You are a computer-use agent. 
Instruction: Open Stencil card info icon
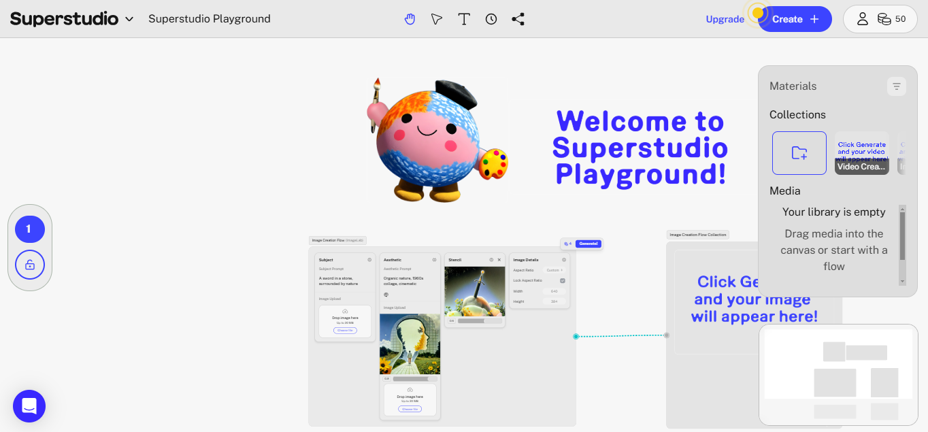[491, 260]
